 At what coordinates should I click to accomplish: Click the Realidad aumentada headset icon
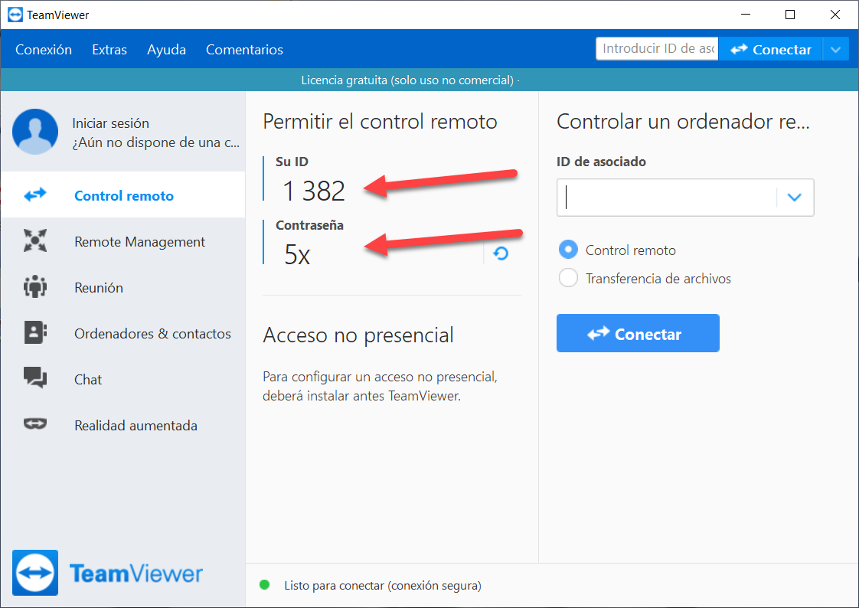[35, 425]
